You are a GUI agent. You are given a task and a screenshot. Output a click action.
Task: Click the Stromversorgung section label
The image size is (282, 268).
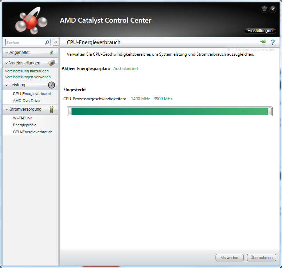(x=25, y=109)
